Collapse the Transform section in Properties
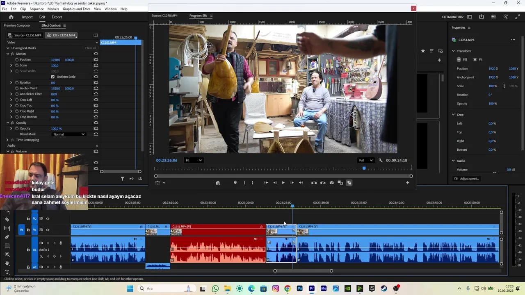 (x=453, y=51)
